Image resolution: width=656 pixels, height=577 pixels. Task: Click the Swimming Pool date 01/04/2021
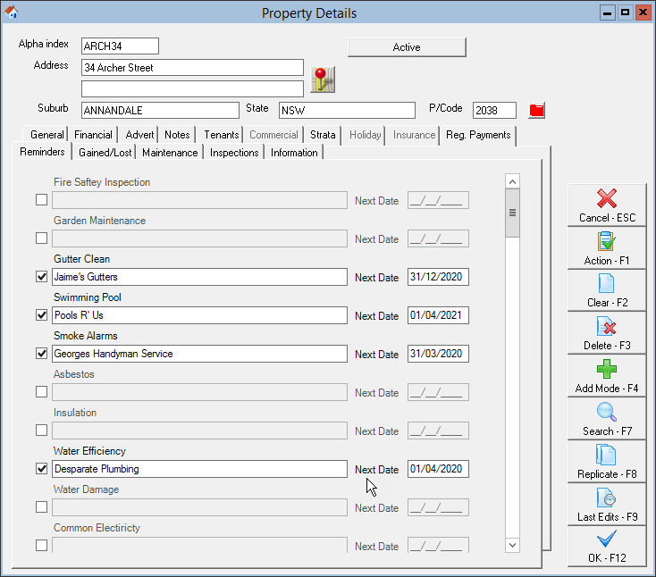coord(438,315)
